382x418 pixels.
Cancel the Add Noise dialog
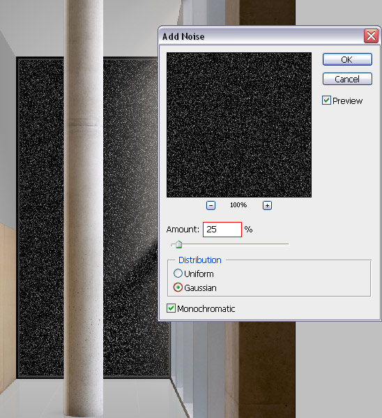coord(347,79)
